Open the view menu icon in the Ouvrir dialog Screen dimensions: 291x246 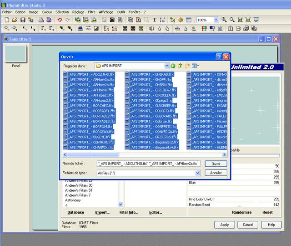[x=195, y=66]
